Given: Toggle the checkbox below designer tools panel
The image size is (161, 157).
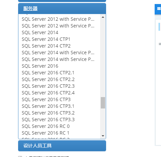Looking at the screenshot, I should click(20, 156).
